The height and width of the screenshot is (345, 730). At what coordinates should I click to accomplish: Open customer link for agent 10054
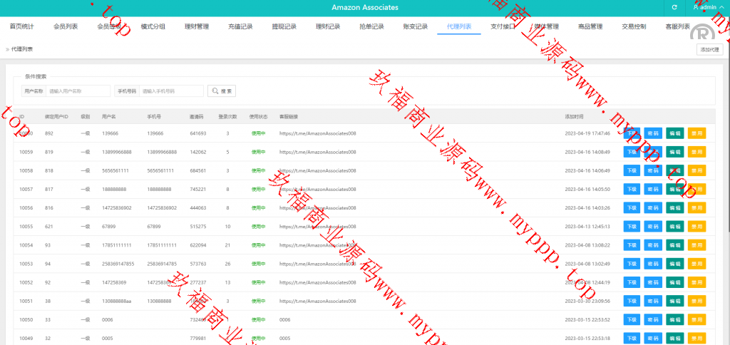(x=317, y=244)
